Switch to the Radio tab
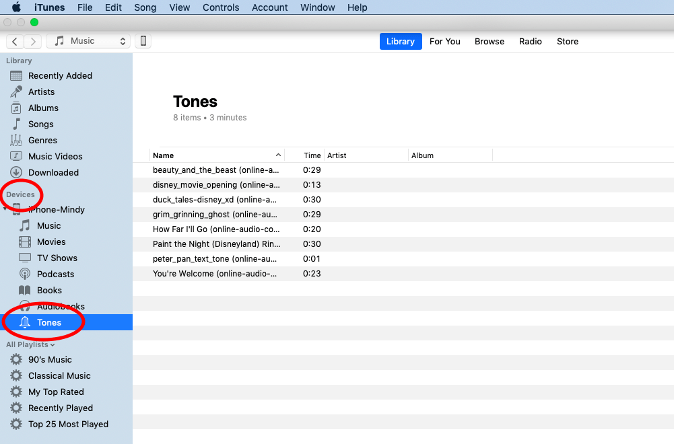Image resolution: width=674 pixels, height=444 pixels. pos(531,41)
